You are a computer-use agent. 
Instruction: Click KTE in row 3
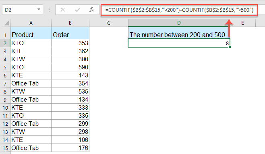[31, 51]
